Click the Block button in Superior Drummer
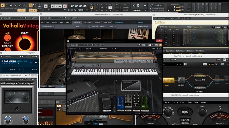The image size is (229, 128). pyautogui.click(x=52, y=86)
